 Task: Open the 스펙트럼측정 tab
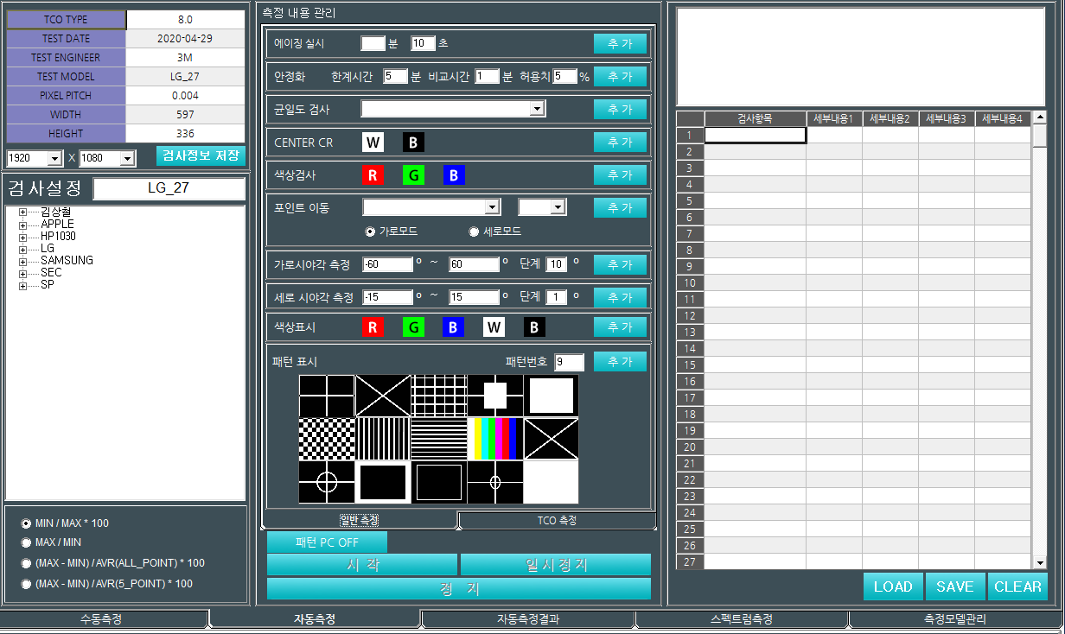(x=742, y=619)
